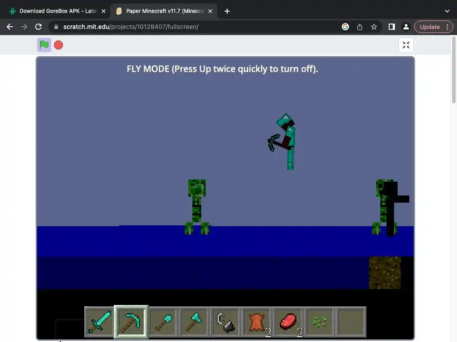
Task: Click the Update button
Action: 430,27
